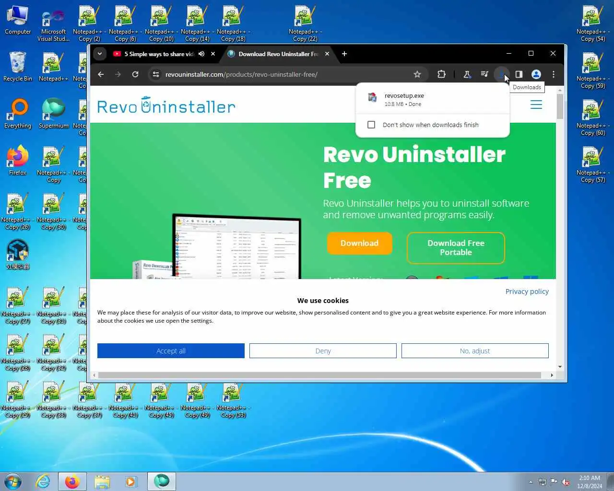The height and width of the screenshot is (491, 614).
Task: Open the site hamburger menu
Action: pos(536,105)
